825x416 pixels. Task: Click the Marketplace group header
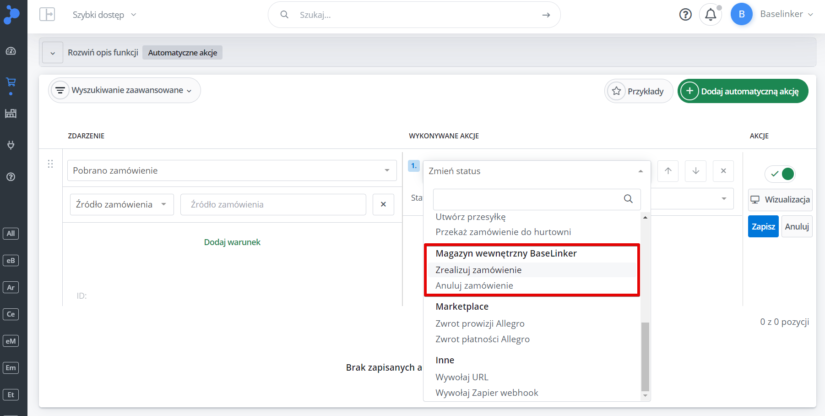click(462, 307)
